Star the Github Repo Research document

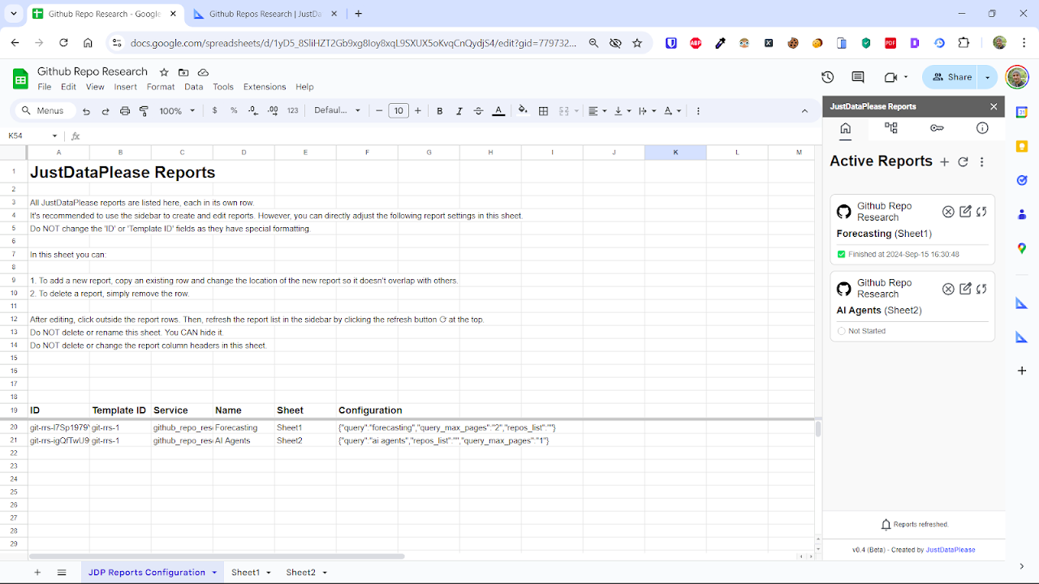(x=164, y=72)
